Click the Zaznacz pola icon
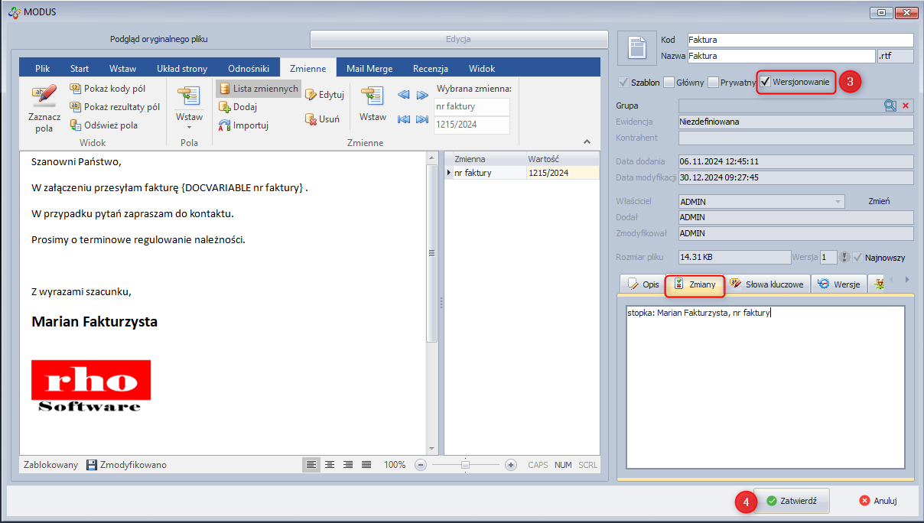Viewport: 924px width, 523px height. point(44,96)
